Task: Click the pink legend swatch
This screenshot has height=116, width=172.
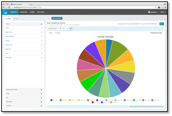Action: (x=152, y=100)
